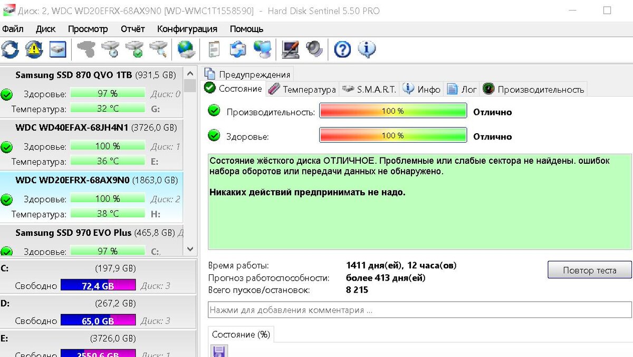Open the Диск menu

click(x=46, y=29)
